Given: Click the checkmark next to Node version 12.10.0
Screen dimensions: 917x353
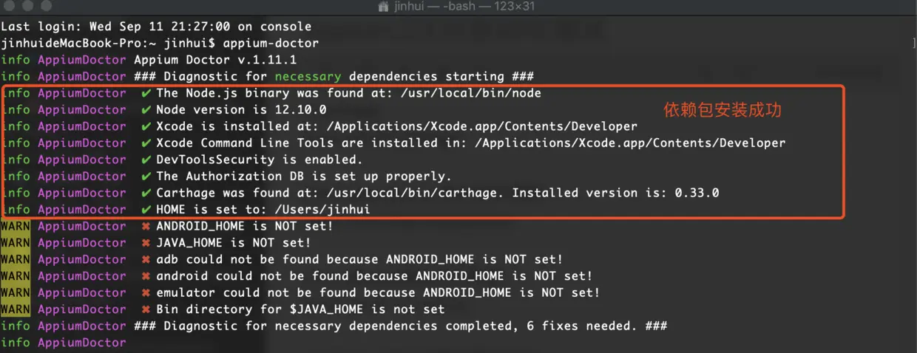Looking at the screenshot, I should [146, 110].
